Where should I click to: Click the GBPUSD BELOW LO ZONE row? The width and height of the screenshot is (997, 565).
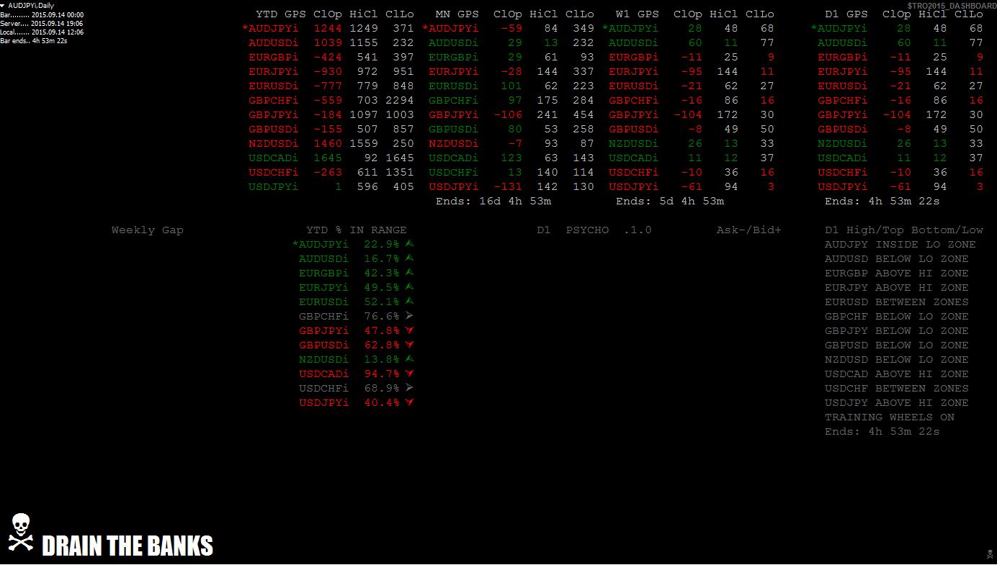897,345
